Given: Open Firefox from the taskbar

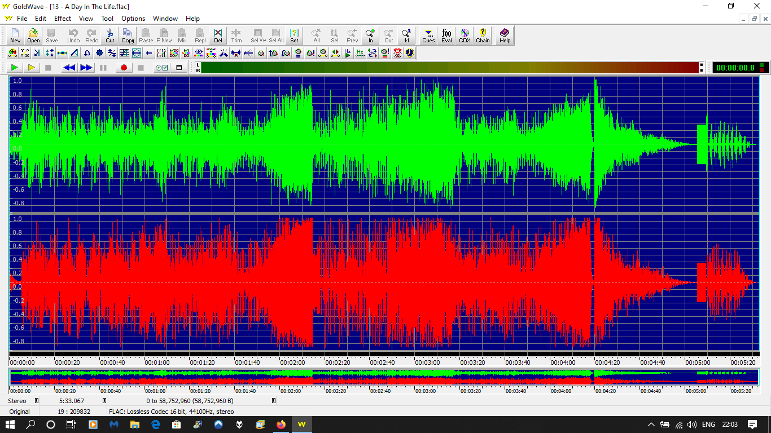Looking at the screenshot, I should (281, 425).
